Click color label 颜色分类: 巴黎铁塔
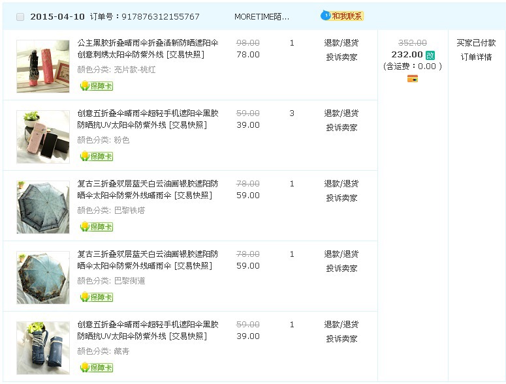 point(112,211)
